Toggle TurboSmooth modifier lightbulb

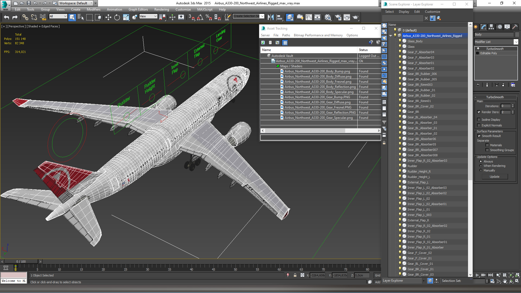click(478, 49)
